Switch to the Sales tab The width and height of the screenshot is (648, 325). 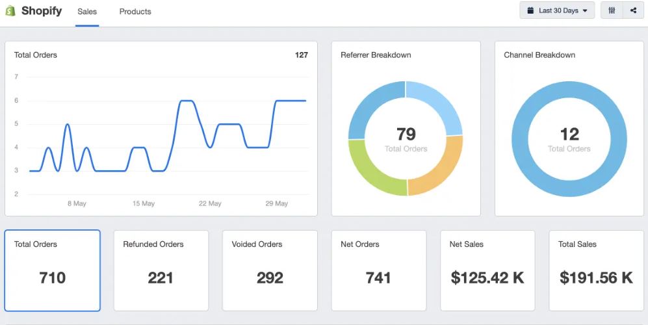point(87,12)
